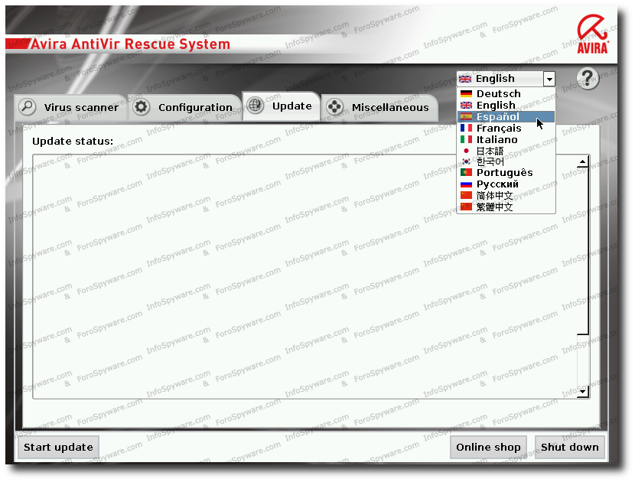Click the Shut down button
Viewport: 635px width, 482px height.
point(570,447)
